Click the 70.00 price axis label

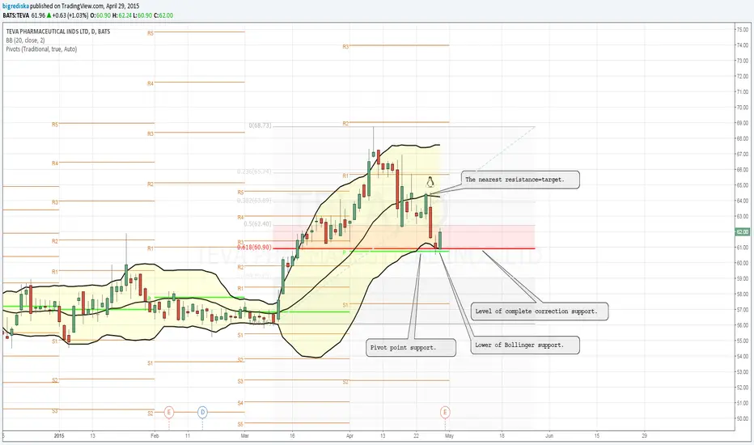[x=742, y=108]
